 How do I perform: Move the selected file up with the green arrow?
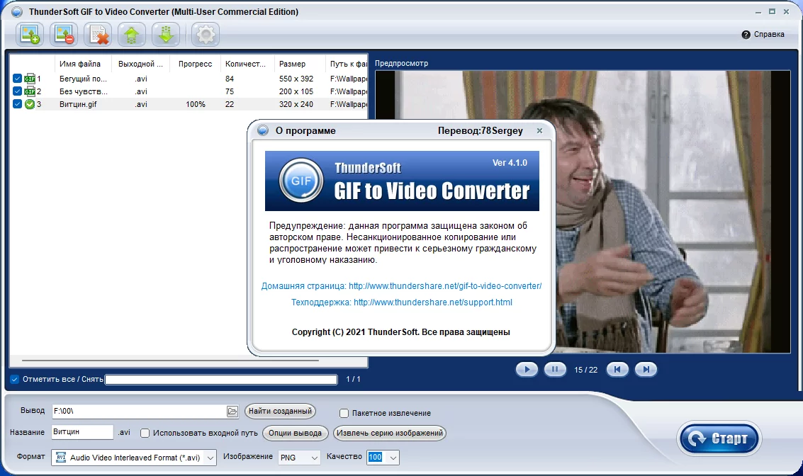132,35
